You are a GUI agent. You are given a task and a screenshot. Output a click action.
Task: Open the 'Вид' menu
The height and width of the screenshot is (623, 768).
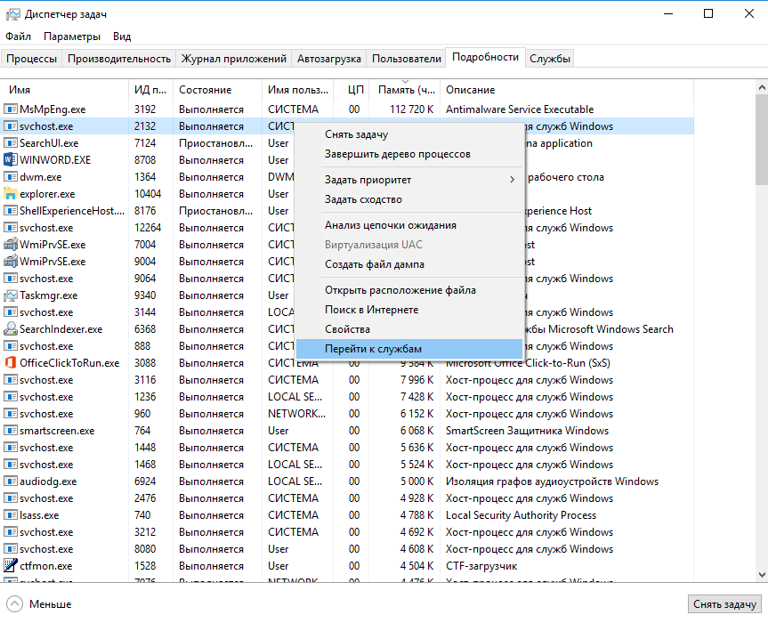click(122, 36)
